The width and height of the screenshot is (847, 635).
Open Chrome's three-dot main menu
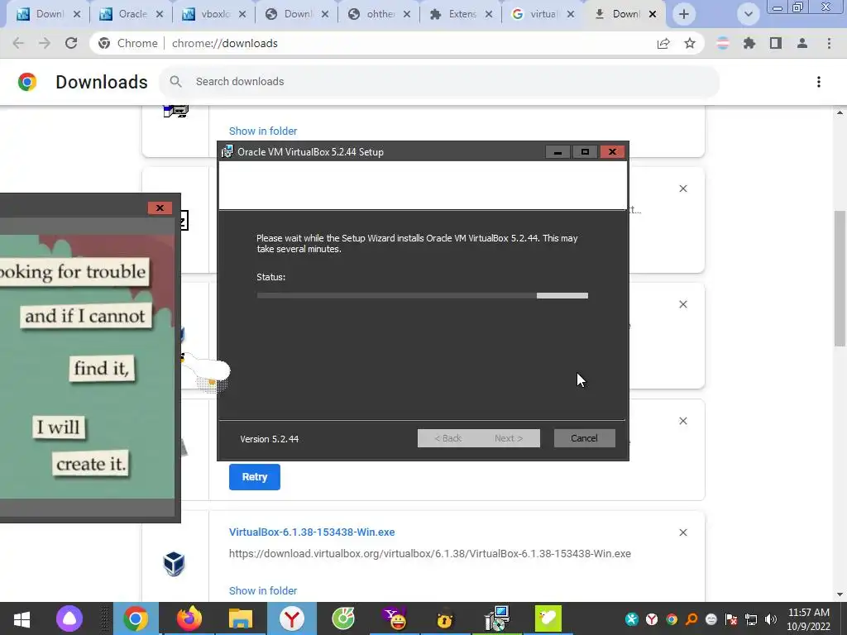pos(829,43)
